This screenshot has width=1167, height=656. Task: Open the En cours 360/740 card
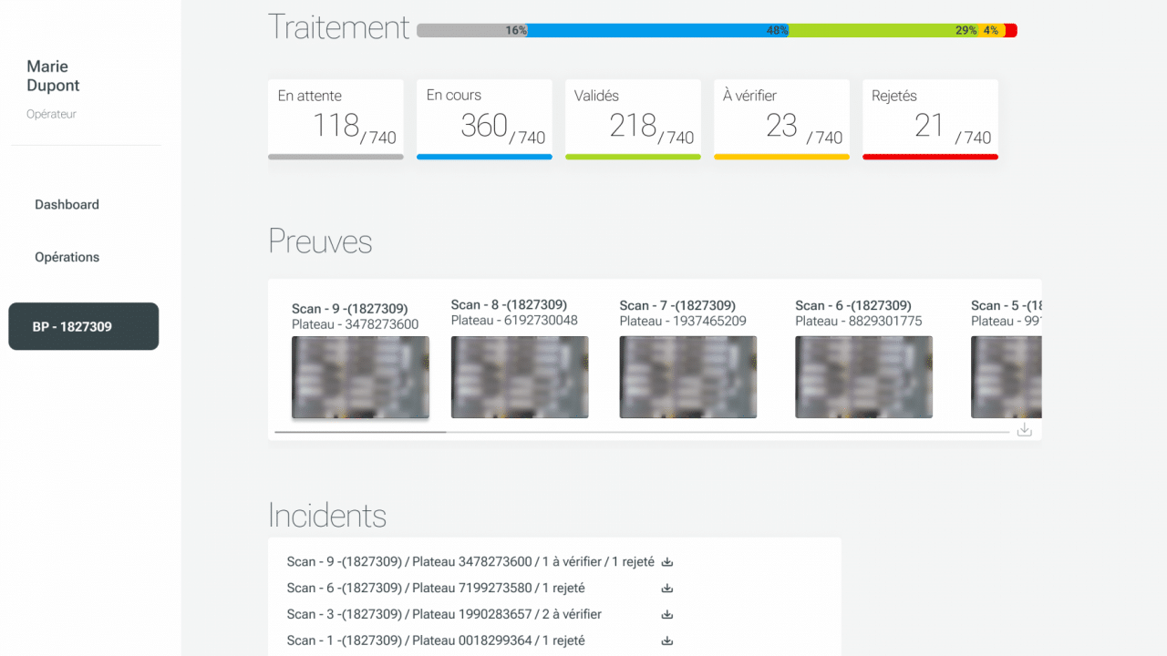[484, 118]
